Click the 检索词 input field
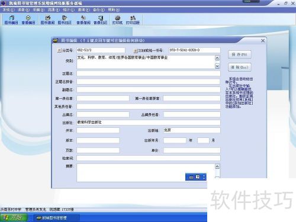This screenshot has height=222, width=296. coord(149,158)
